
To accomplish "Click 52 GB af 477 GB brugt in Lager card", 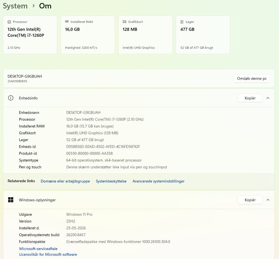I will pos(197,47).
